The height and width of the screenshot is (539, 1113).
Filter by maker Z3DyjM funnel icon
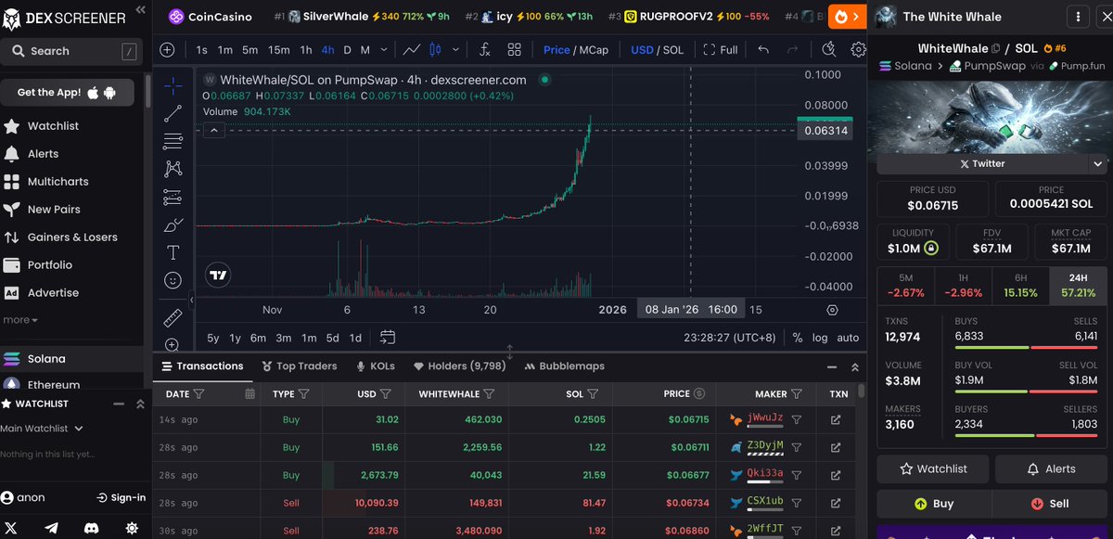[x=796, y=447]
